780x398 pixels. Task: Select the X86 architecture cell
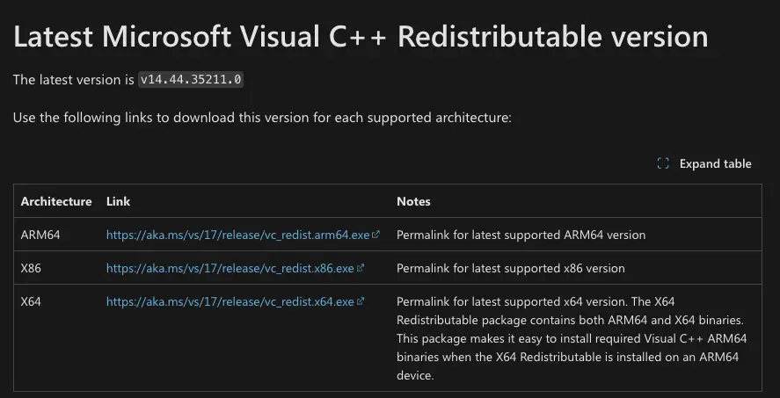click(31, 268)
